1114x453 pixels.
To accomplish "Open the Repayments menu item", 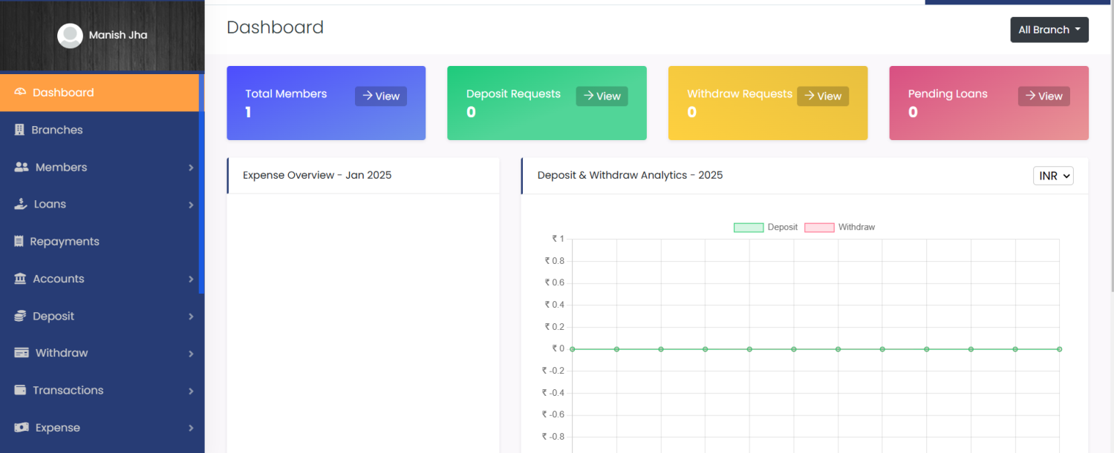I will (65, 242).
